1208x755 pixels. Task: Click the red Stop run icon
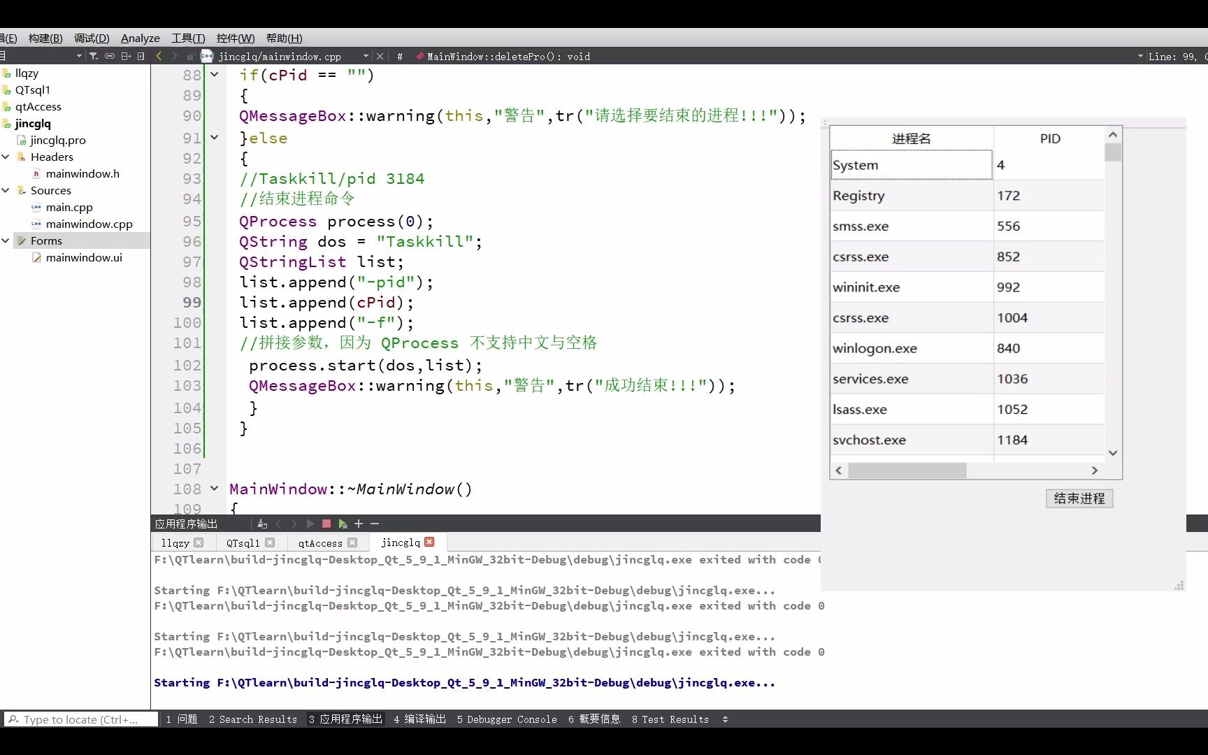[x=325, y=524]
